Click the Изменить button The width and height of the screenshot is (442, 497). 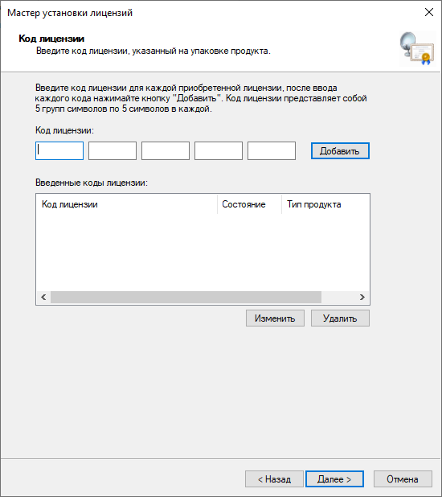[x=275, y=318]
